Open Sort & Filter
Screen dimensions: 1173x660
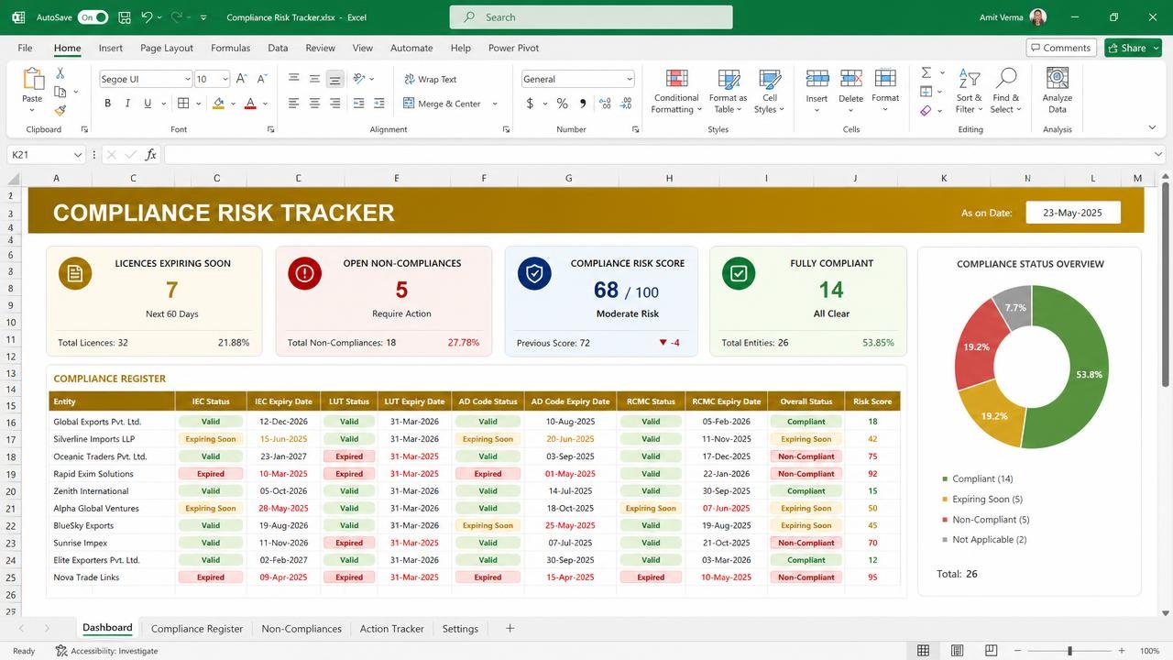click(x=969, y=92)
